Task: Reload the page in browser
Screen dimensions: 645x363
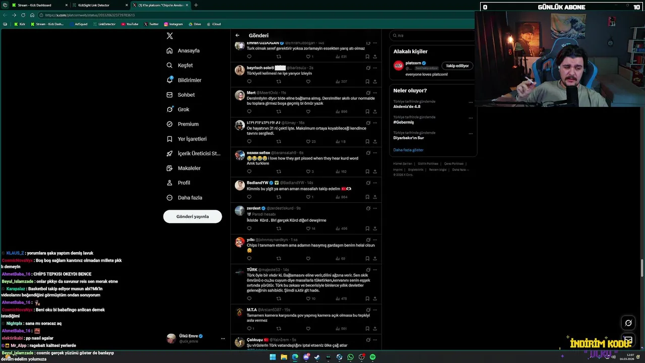Action: (23, 15)
